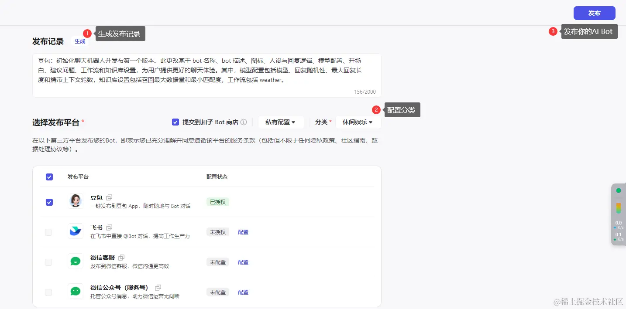Click 配置 link for 飞书
The width and height of the screenshot is (626, 309).
(x=243, y=232)
